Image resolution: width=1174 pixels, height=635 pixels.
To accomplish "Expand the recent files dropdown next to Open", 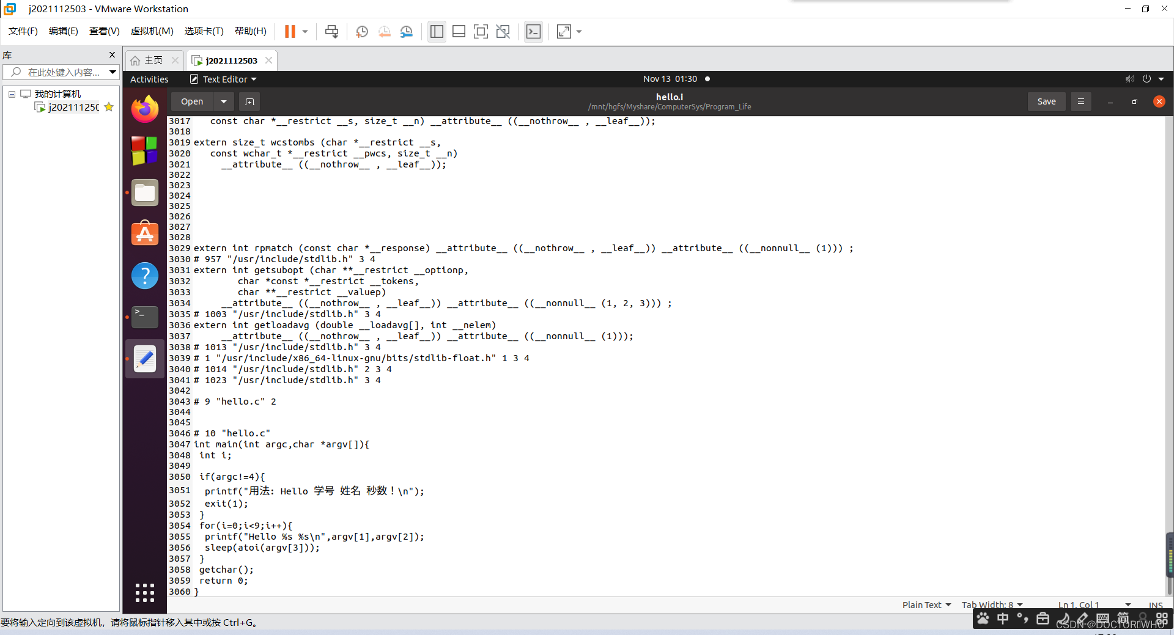I will coord(224,101).
